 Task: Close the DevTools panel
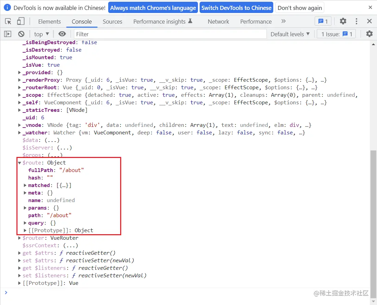(369, 21)
